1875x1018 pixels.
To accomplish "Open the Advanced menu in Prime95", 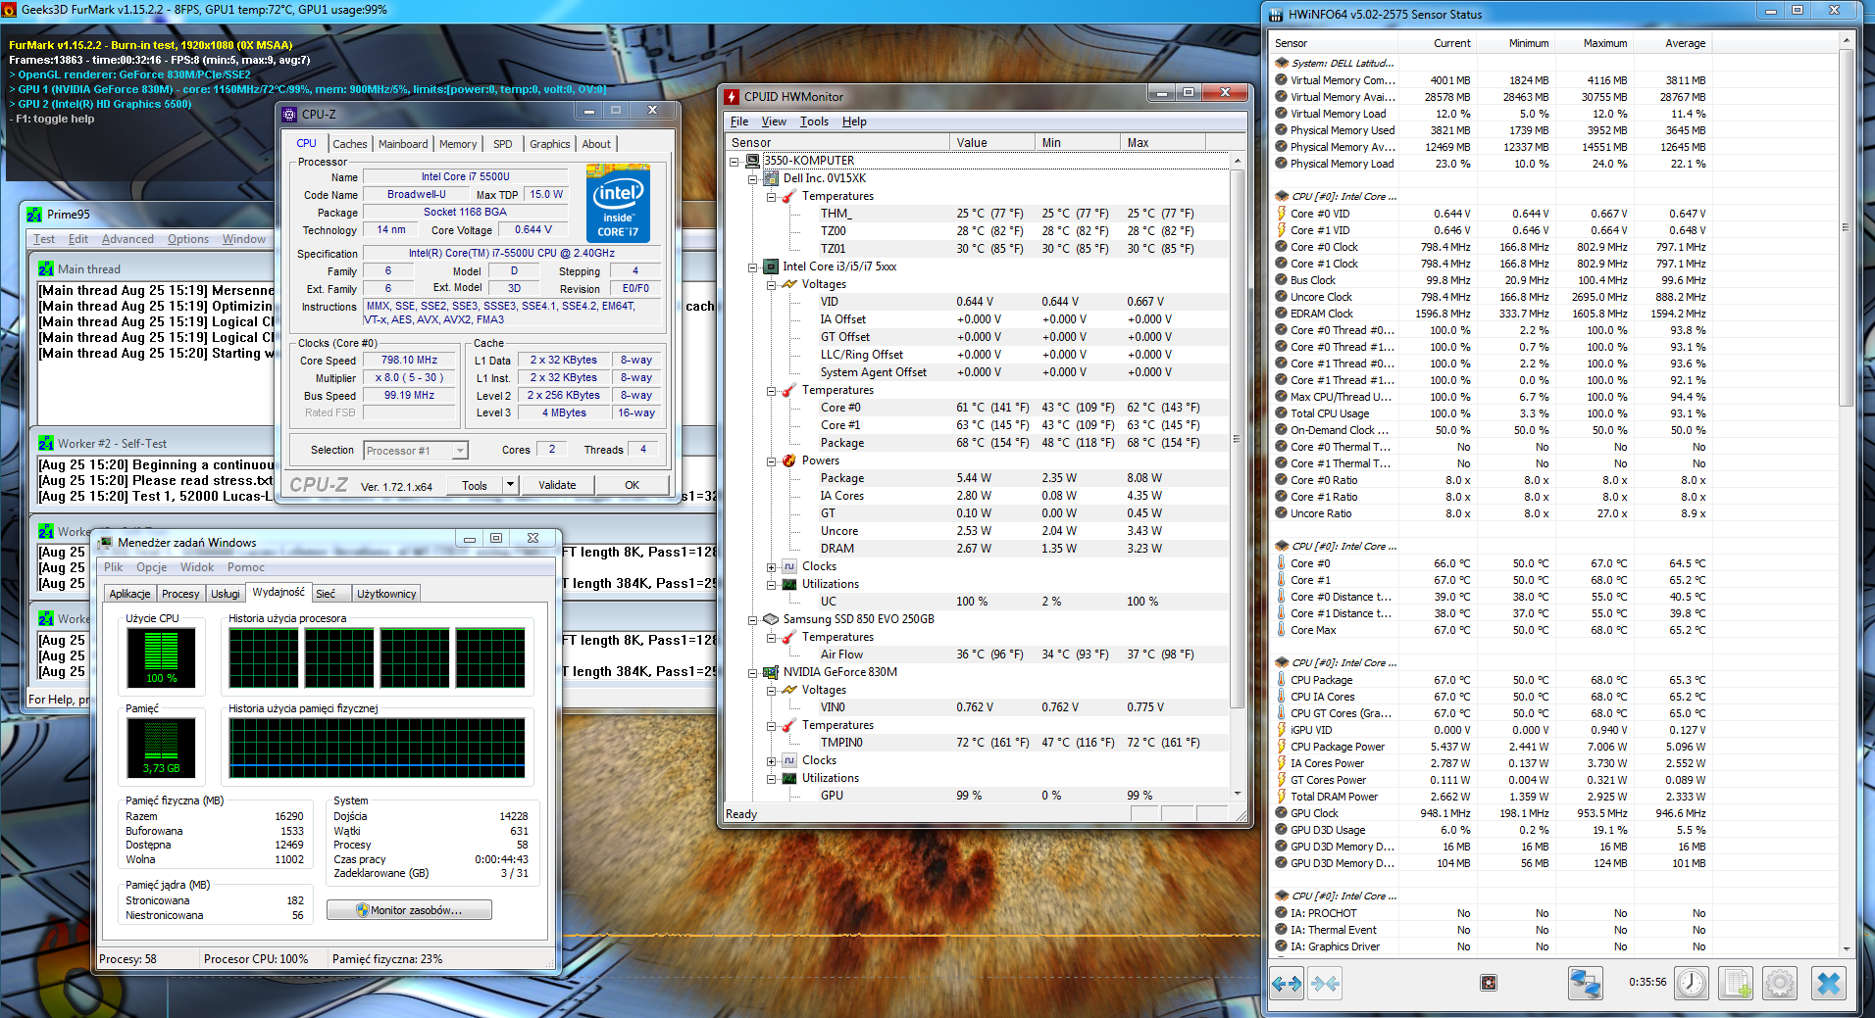I will click(x=127, y=239).
